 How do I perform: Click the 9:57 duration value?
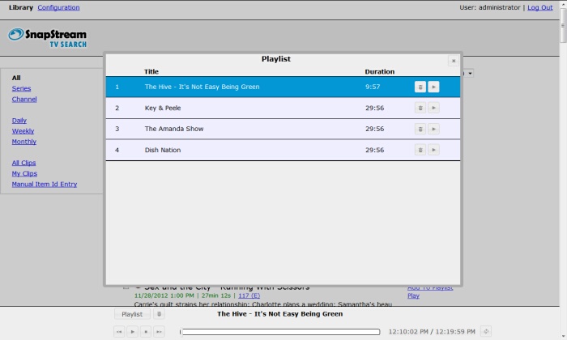tap(373, 87)
